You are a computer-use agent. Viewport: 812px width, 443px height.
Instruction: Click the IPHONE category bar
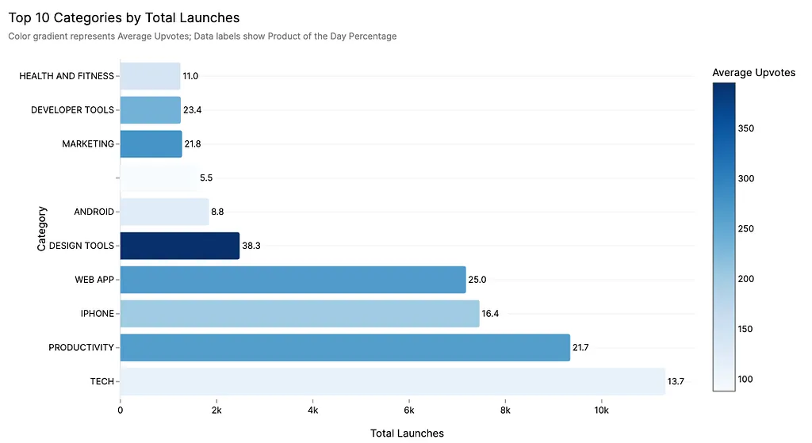click(300, 314)
